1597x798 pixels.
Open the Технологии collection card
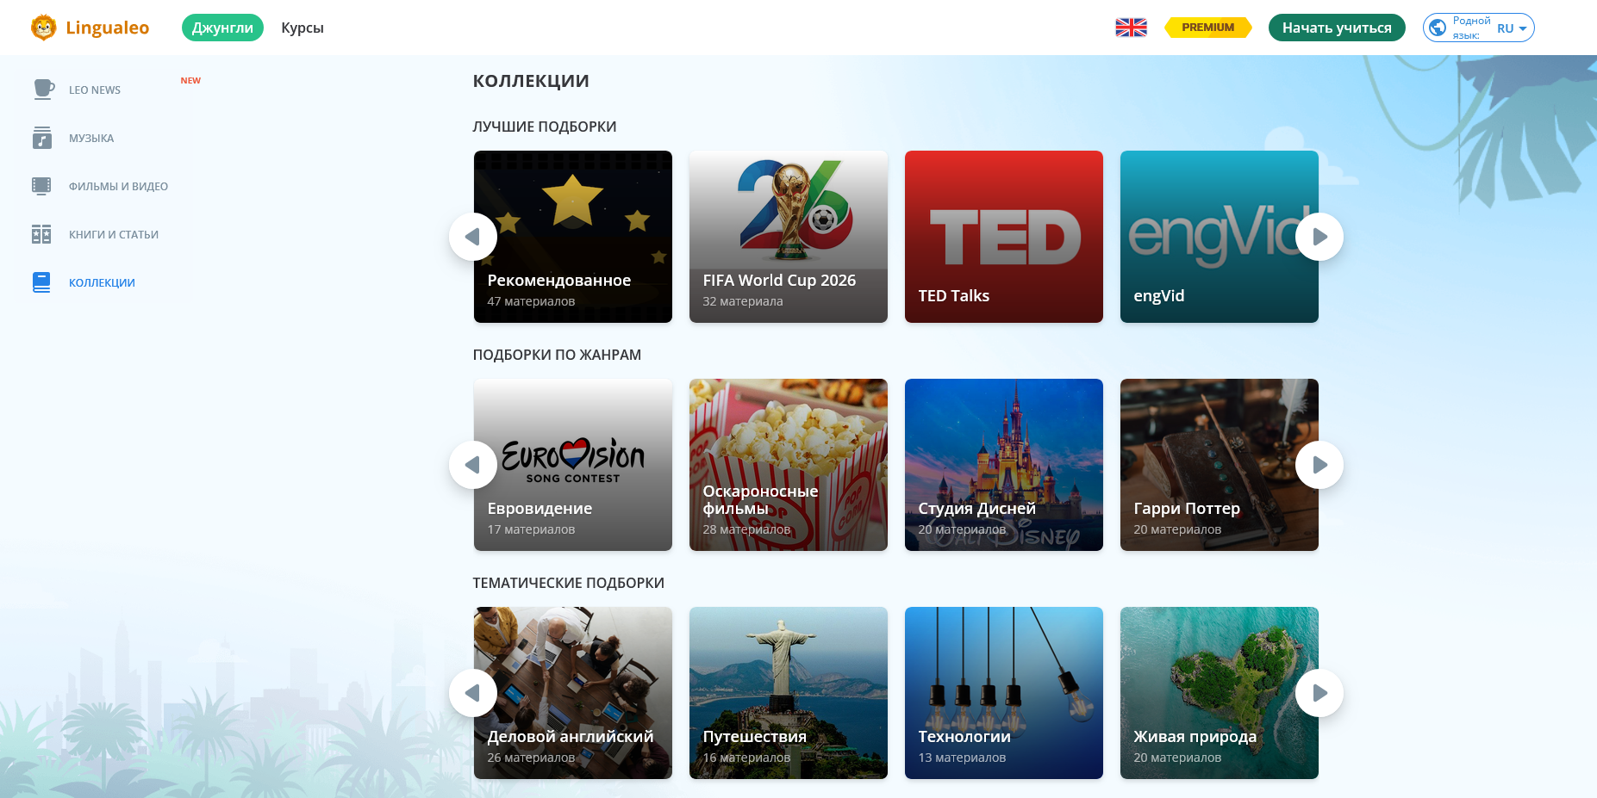click(1004, 693)
